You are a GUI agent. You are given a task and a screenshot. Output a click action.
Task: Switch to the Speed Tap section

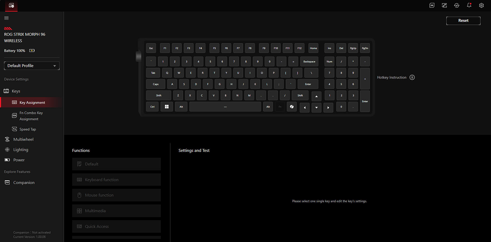point(28,129)
